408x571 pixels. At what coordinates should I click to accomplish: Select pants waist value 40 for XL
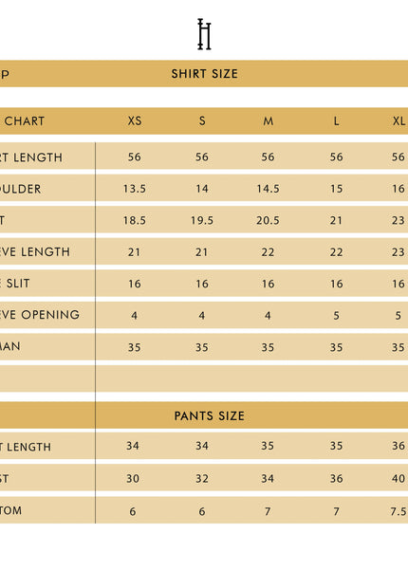pos(399,478)
